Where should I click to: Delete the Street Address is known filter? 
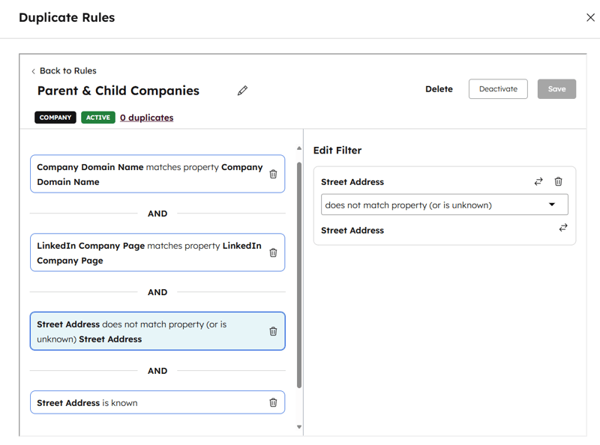[x=272, y=402]
